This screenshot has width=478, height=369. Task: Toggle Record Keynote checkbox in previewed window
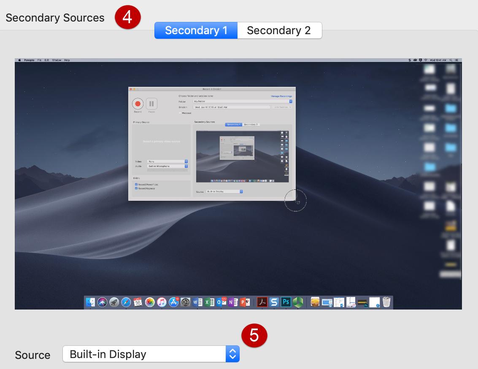[136, 189]
